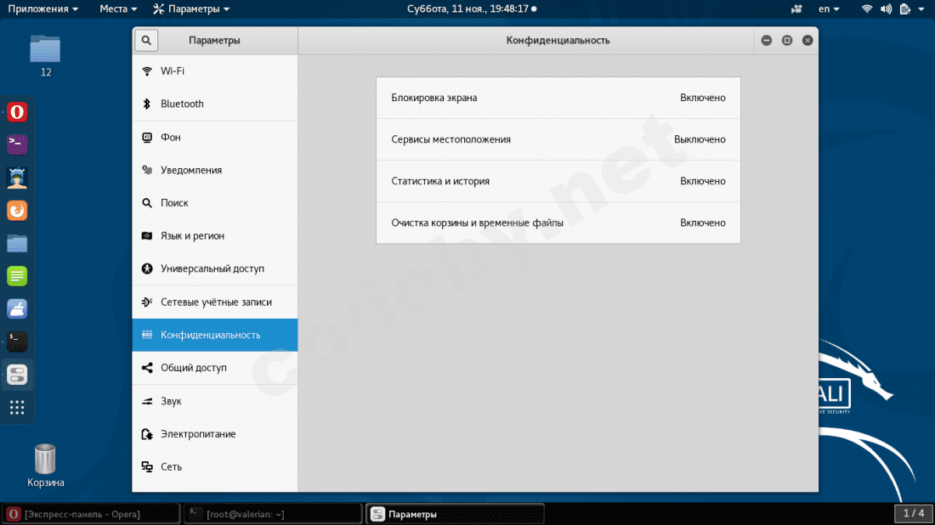
Task: Open Статистика и история row
Action: click(558, 181)
